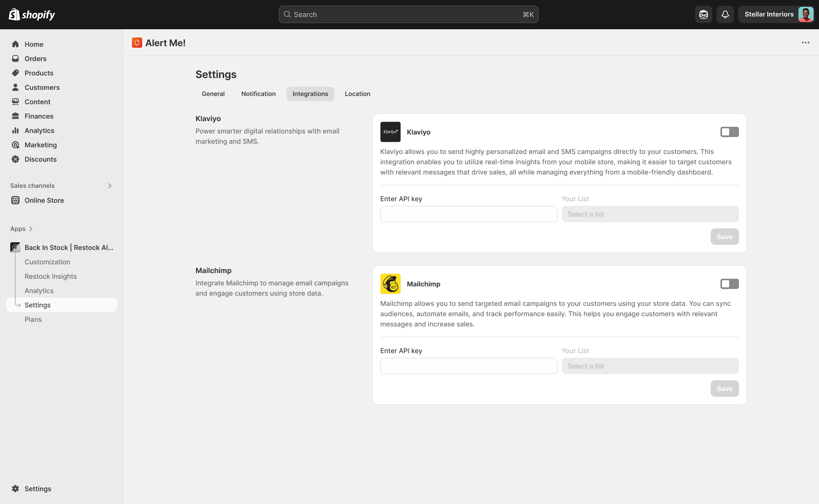Click the Marketing target icon
Viewport: 819px width, 504px height.
click(15, 145)
